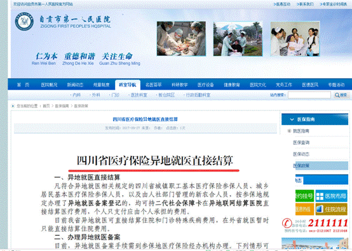Go to the 外科 sub-menu link
The height and width of the screenshot is (251, 352).
(x=96, y=95)
